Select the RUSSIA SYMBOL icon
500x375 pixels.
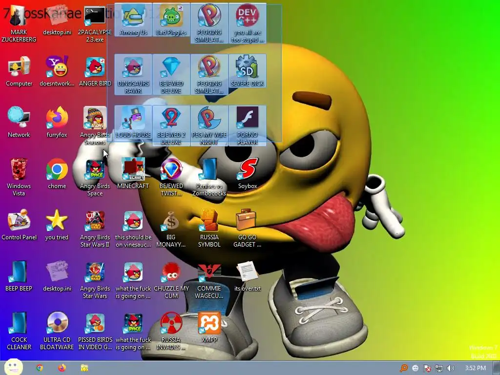pos(209,229)
